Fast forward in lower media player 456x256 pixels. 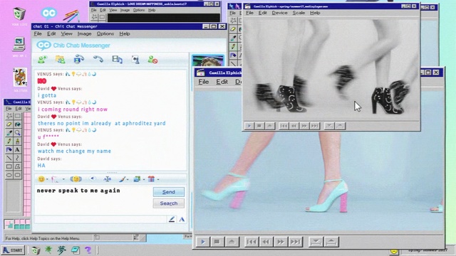click(x=280, y=242)
